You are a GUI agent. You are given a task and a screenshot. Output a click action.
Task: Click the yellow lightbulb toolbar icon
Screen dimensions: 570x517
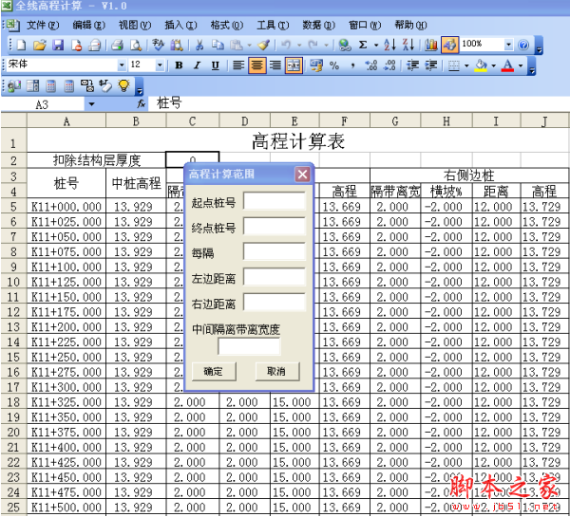point(123,85)
